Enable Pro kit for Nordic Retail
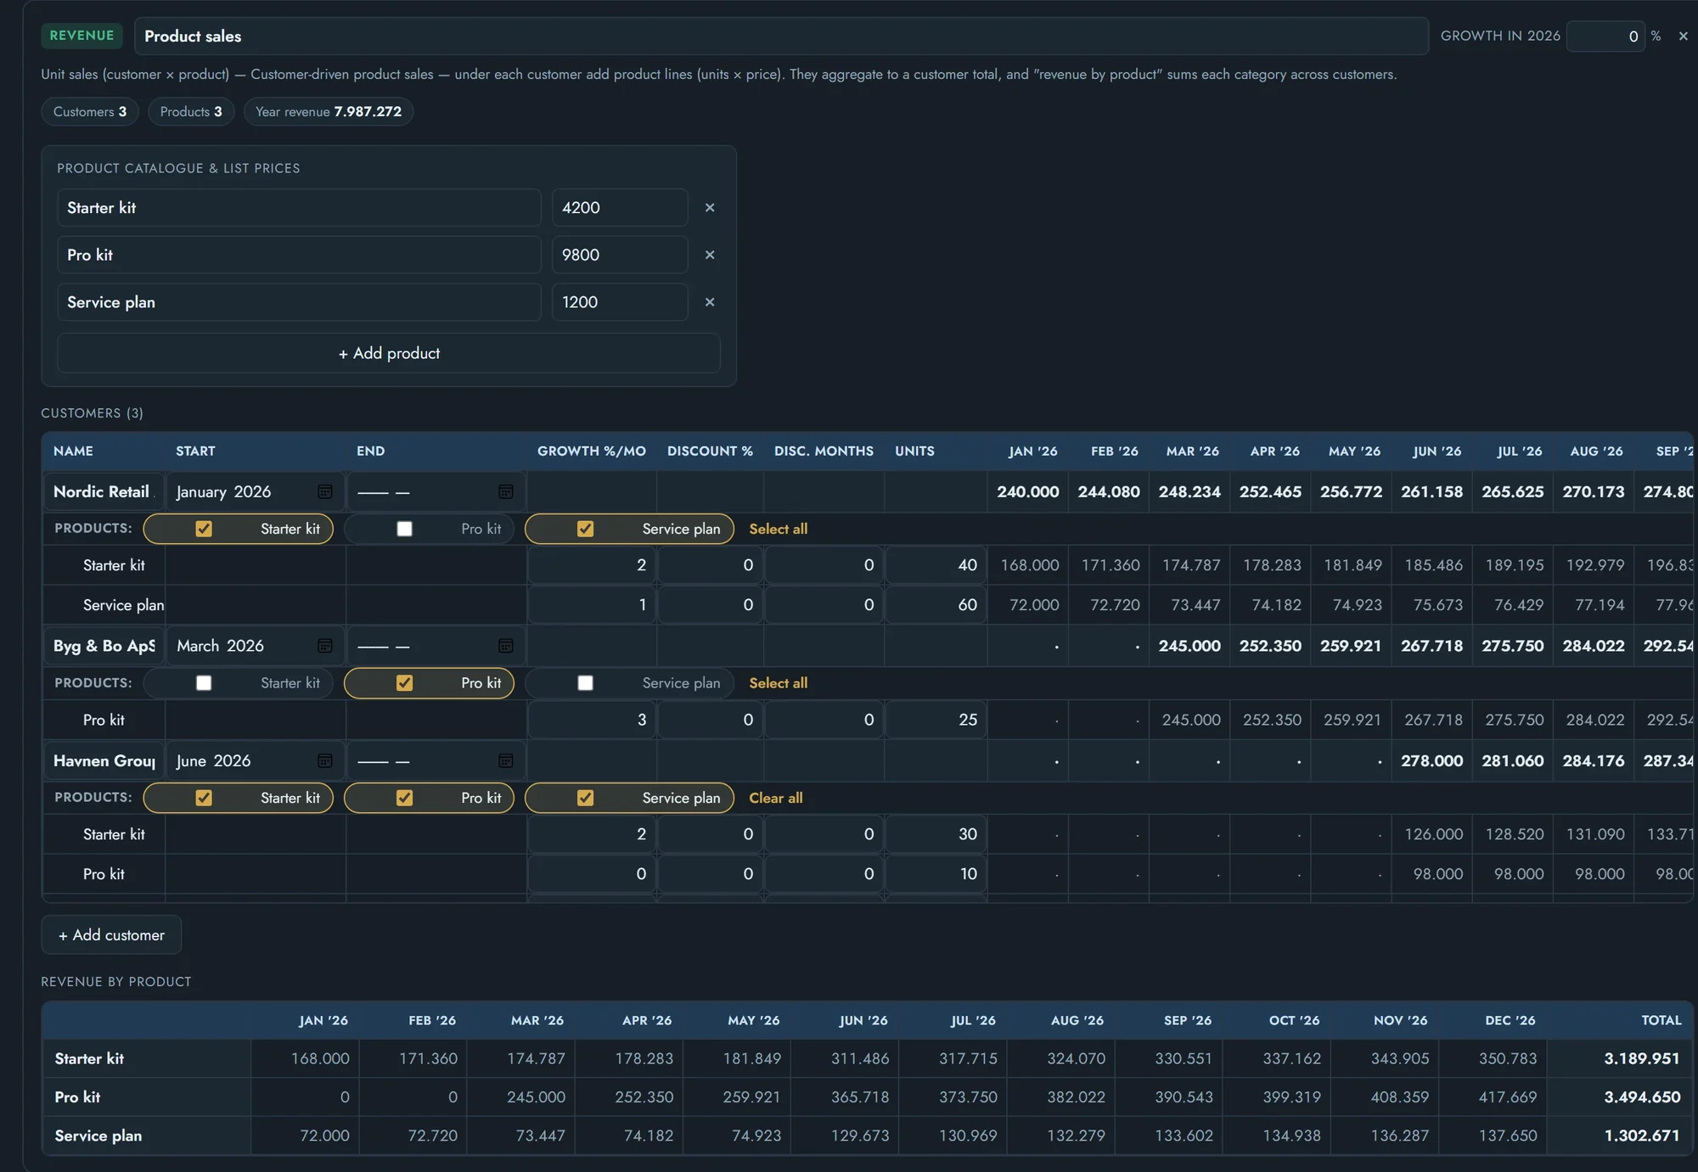This screenshot has height=1172, width=1698. (405, 529)
